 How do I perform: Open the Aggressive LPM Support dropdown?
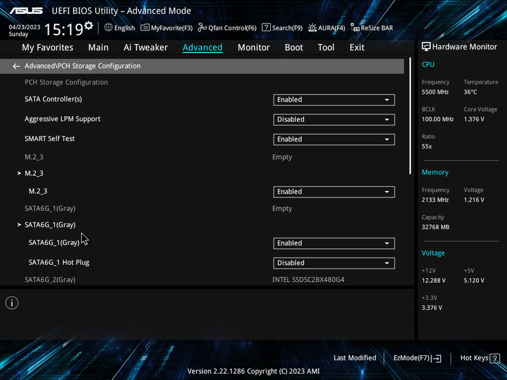(334, 119)
